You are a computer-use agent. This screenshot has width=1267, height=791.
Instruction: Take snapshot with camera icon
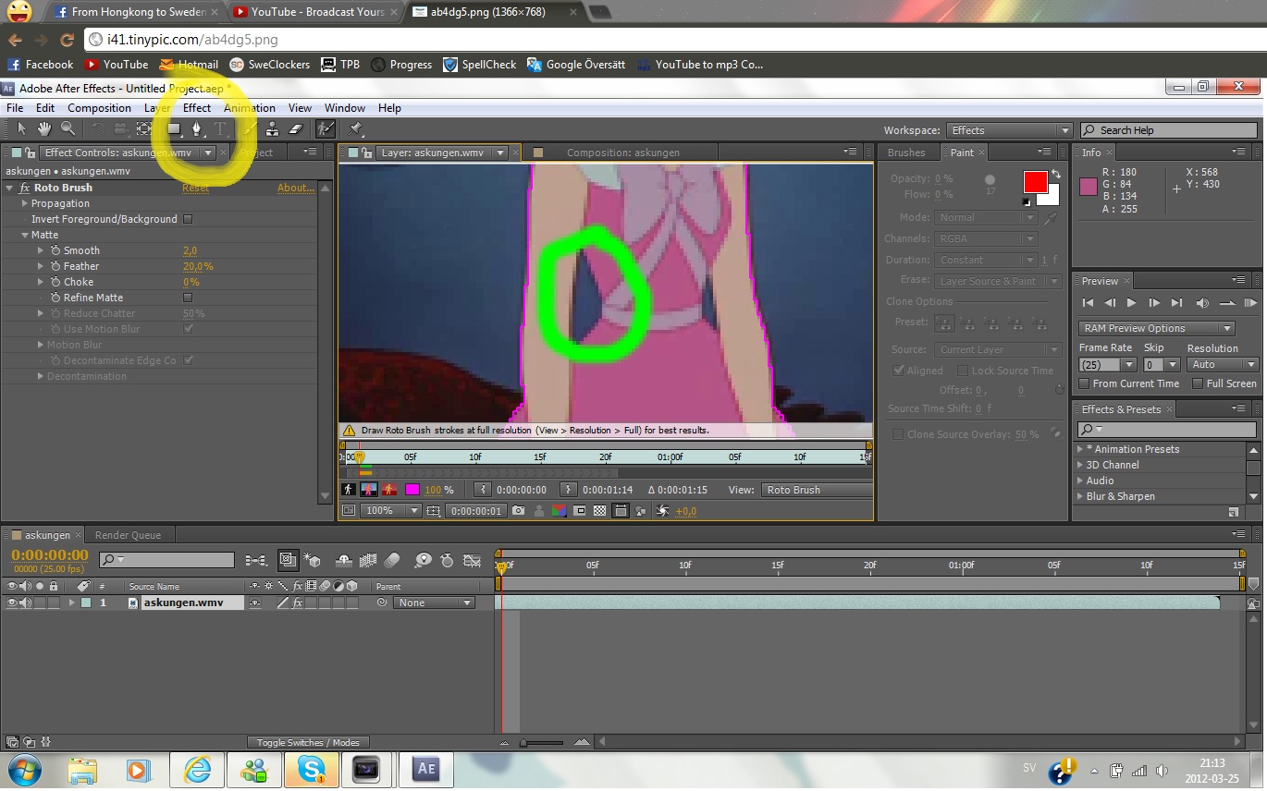[x=518, y=510]
